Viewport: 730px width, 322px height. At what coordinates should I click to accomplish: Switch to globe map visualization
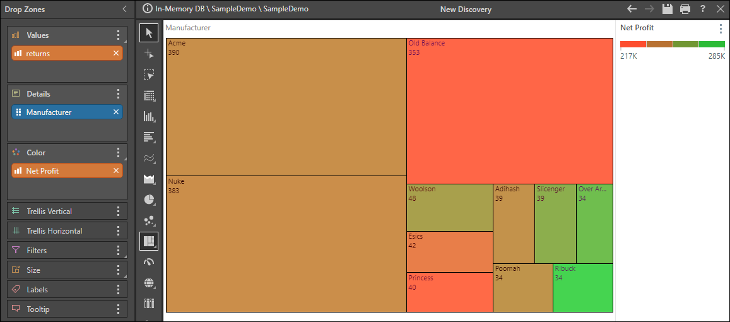tap(149, 283)
